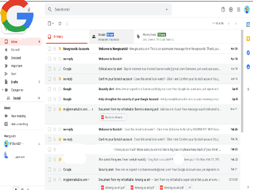Click the vertical scrollbar of the mail list
This screenshot has height=190, width=253.
(x=242, y=81)
